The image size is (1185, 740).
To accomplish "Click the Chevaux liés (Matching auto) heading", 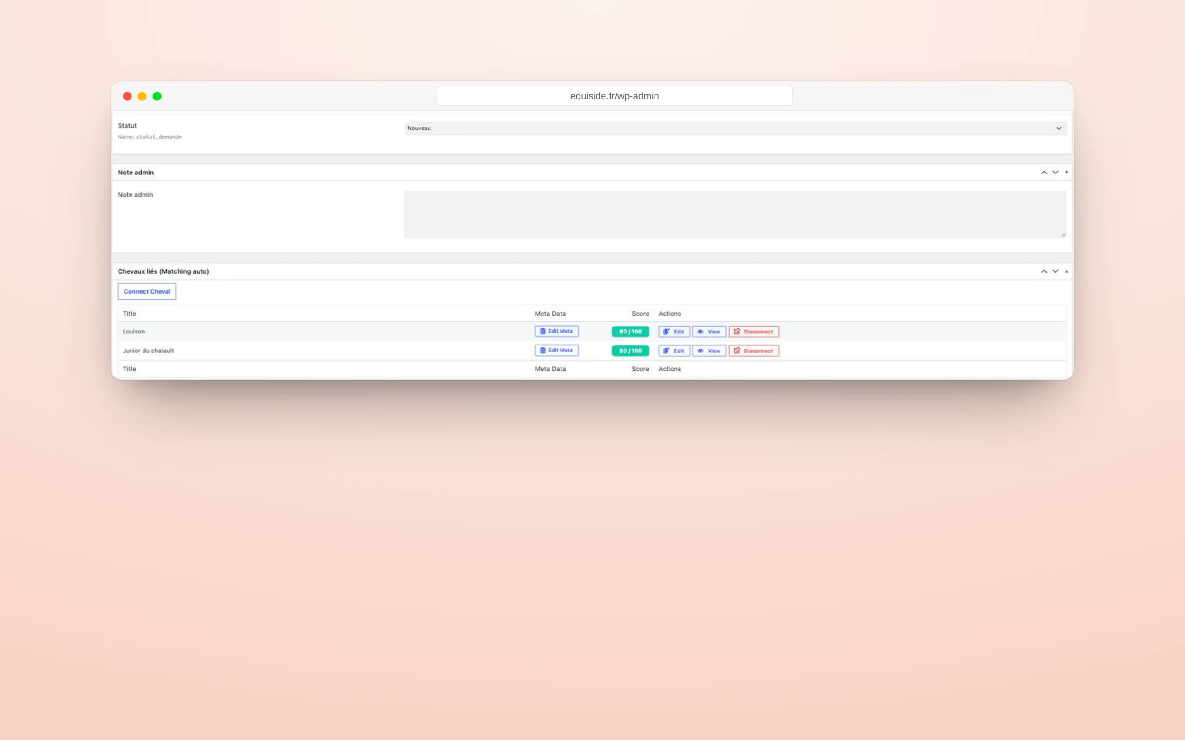I will point(163,271).
